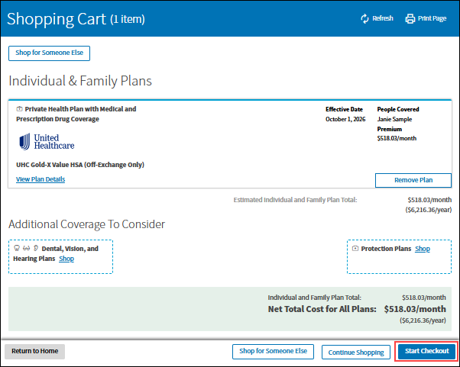Click the medical bag icon beside Private Health Plan
The height and width of the screenshot is (367, 460).
(19, 109)
